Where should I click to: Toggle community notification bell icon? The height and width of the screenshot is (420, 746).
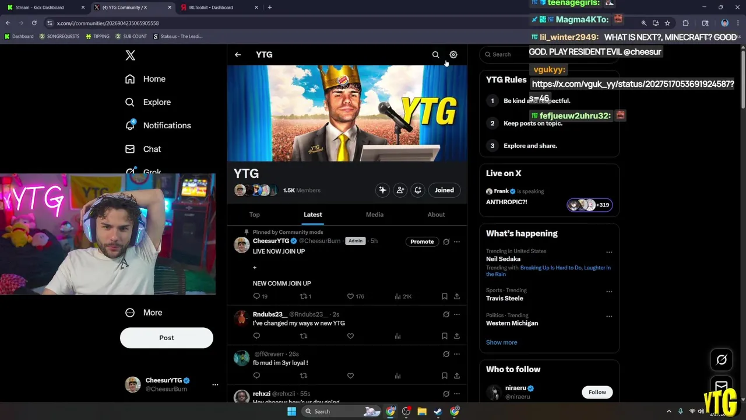[418, 190]
